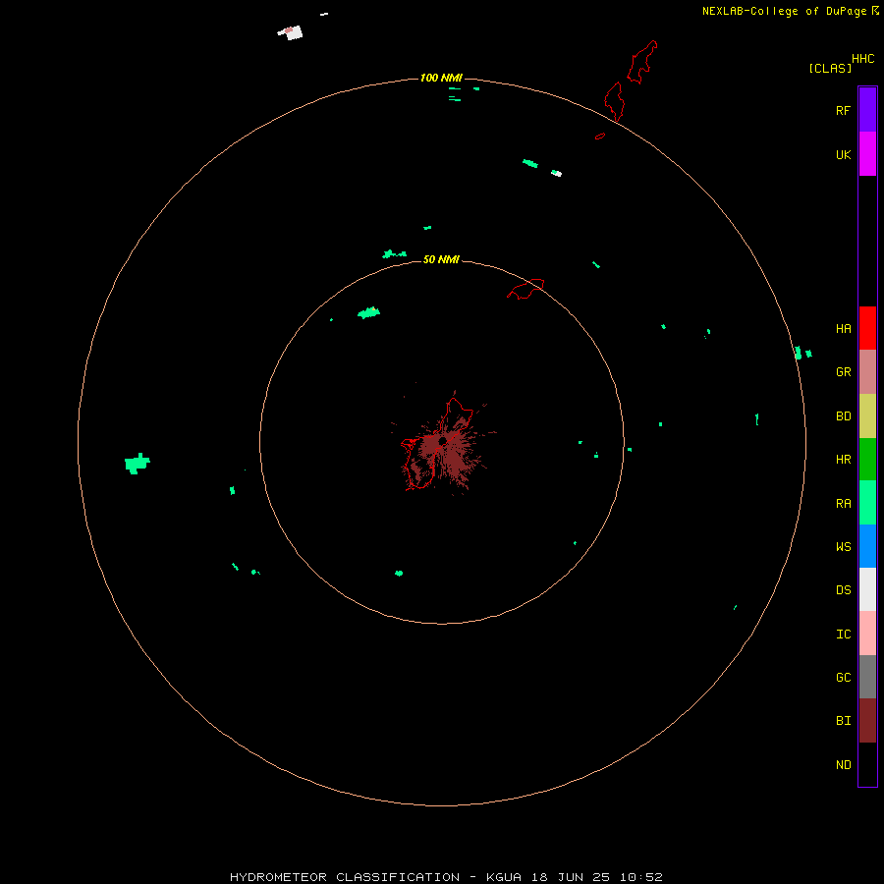Click the HHC product label
Image resolution: width=884 pixels, height=884 pixels.
click(x=862, y=59)
